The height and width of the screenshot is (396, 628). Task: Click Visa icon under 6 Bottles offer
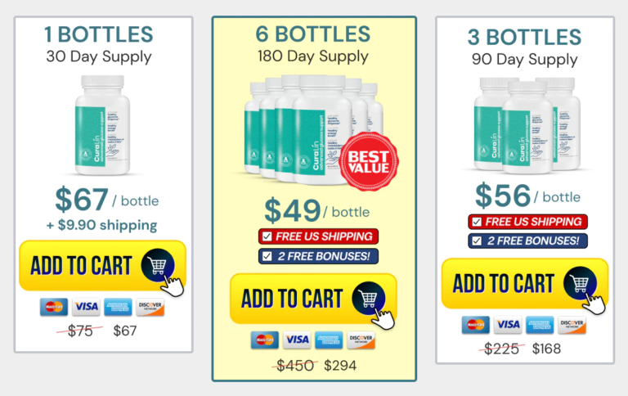click(297, 340)
